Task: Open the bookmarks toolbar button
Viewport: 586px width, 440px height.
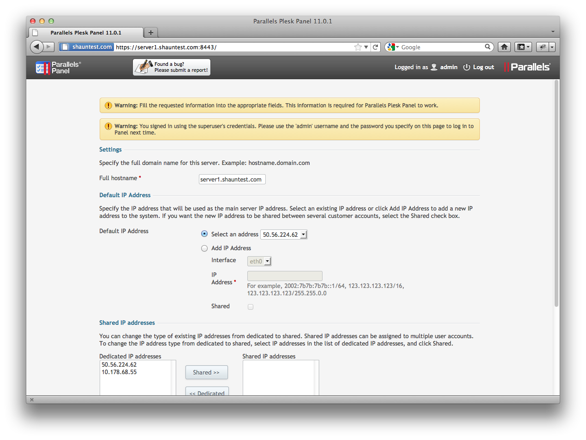Action: [x=523, y=47]
